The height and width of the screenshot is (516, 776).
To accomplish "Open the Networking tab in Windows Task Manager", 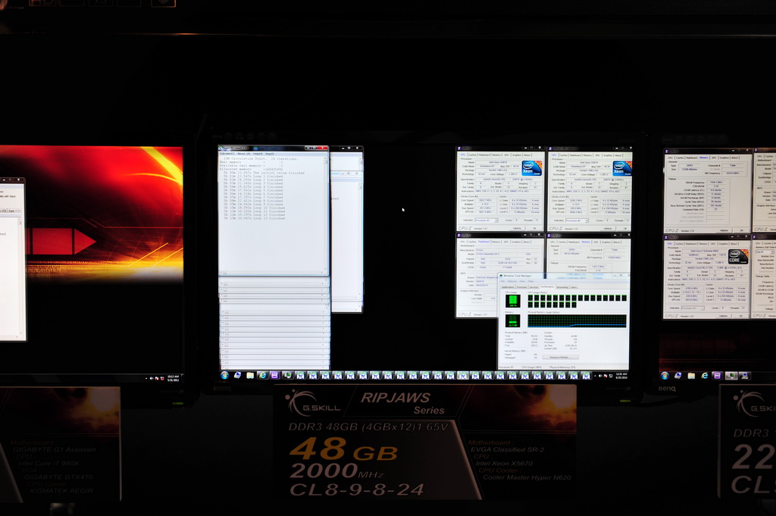I will click(x=562, y=287).
